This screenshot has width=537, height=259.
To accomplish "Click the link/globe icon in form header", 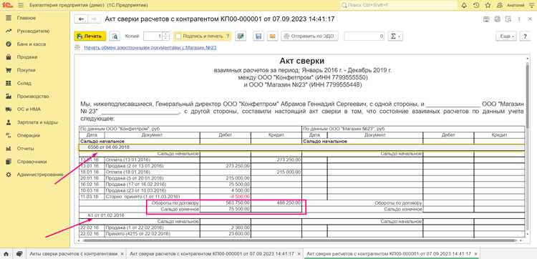I will [498, 19].
